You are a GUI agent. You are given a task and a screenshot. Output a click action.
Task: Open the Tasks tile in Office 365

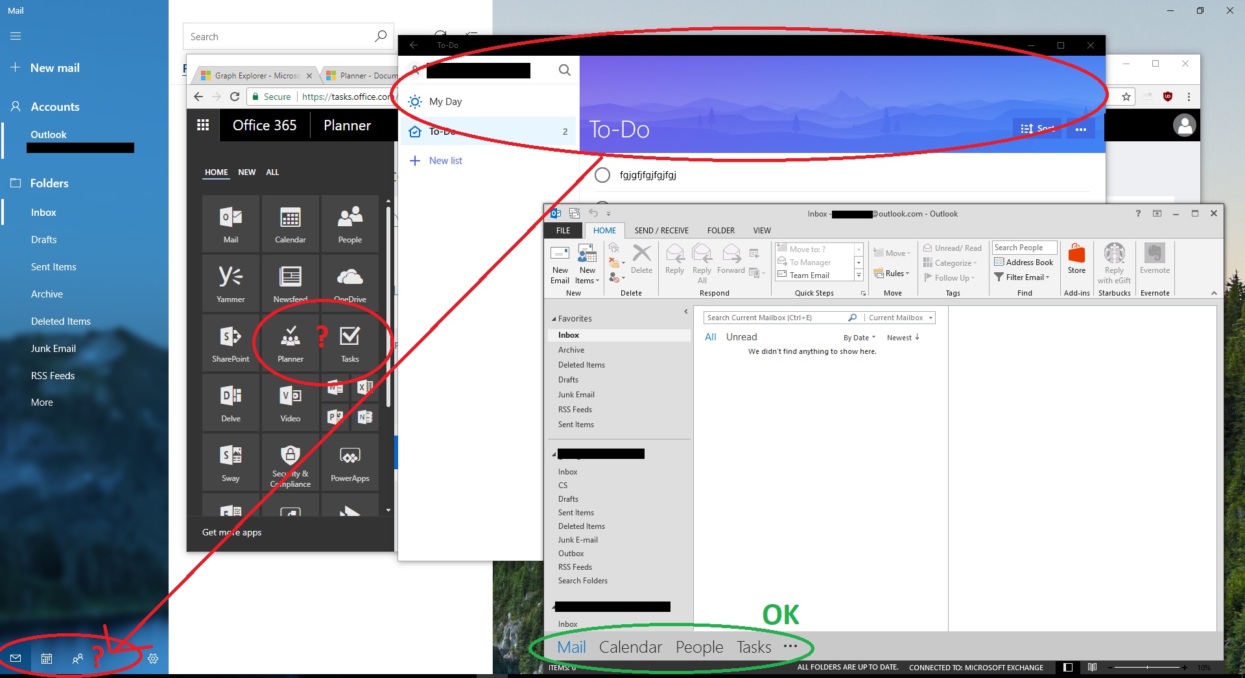pyautogui.click(x=350, y=343)
